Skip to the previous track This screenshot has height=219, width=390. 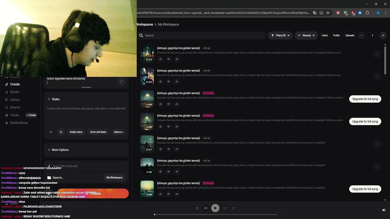coord(205,208)
